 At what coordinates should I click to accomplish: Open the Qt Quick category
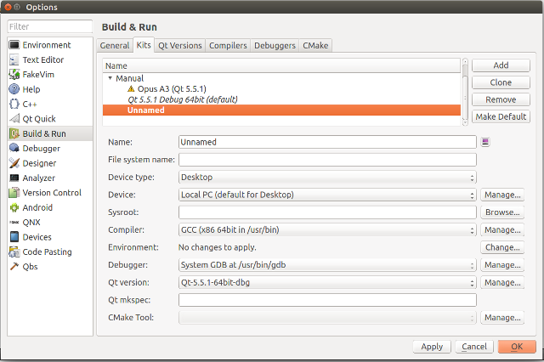(50, 119)
